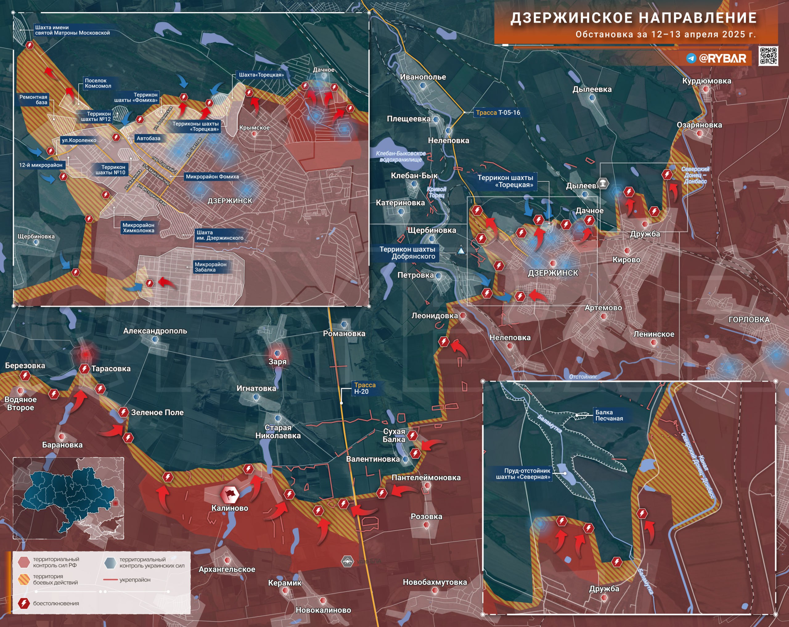Click the explosion icon next to Дылеевка
Image resolution: width=789 pixels, height=627 pixels.
[603, 183]
